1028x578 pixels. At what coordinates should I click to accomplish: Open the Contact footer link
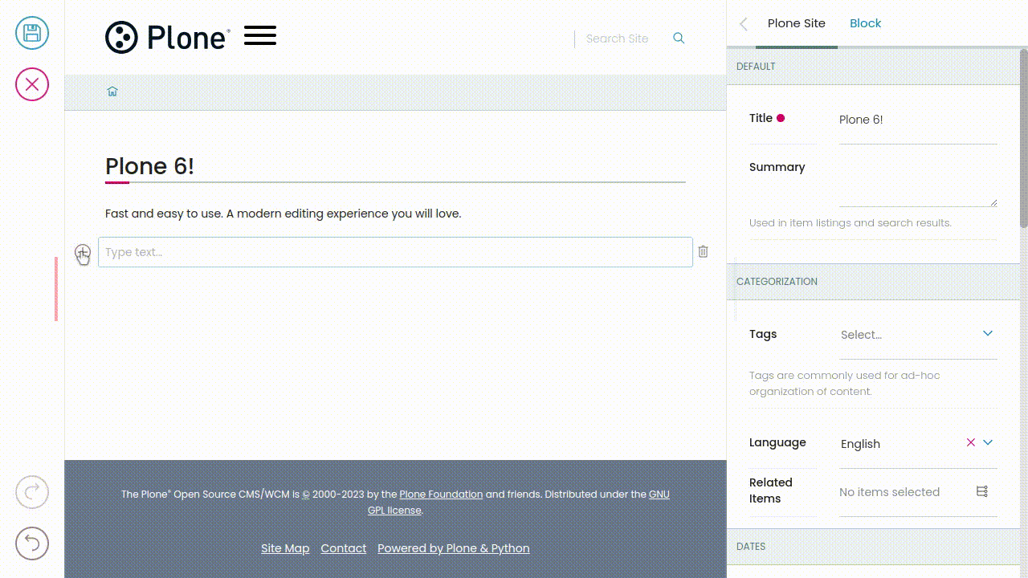click(x=343, y=548)
